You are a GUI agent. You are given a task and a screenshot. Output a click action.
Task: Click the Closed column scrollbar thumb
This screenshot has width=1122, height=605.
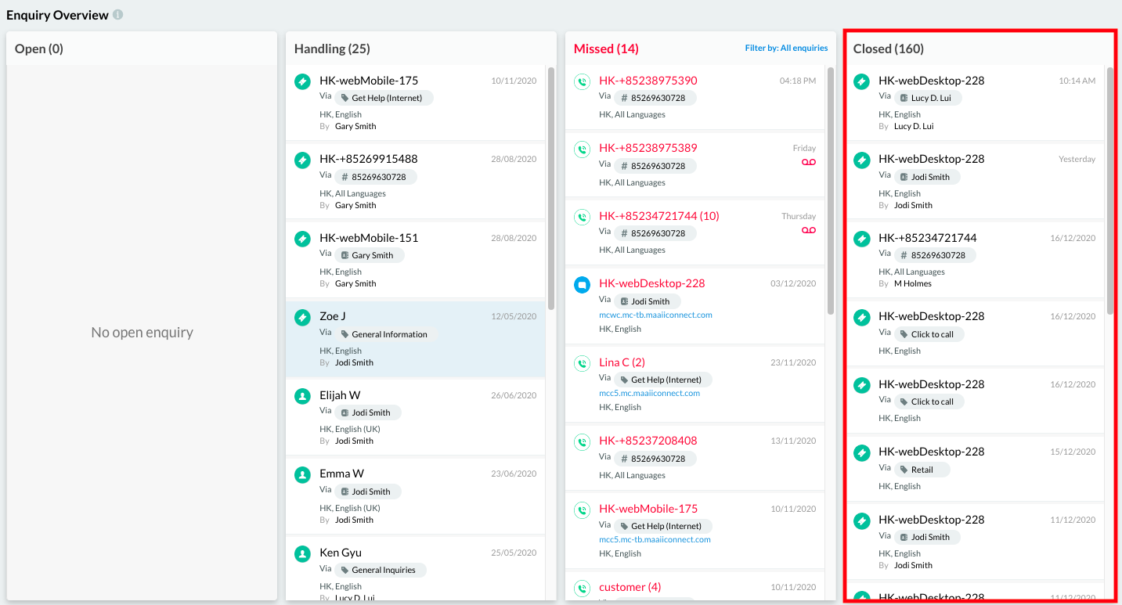click(x=1109, y=191)
